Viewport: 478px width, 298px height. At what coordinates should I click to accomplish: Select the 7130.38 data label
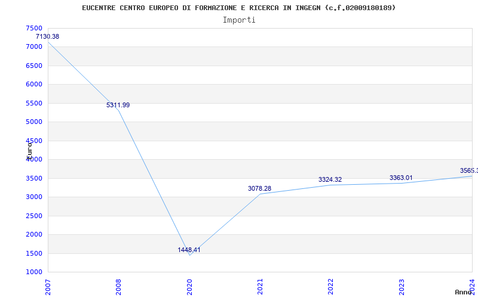click(x=48, y=36)
